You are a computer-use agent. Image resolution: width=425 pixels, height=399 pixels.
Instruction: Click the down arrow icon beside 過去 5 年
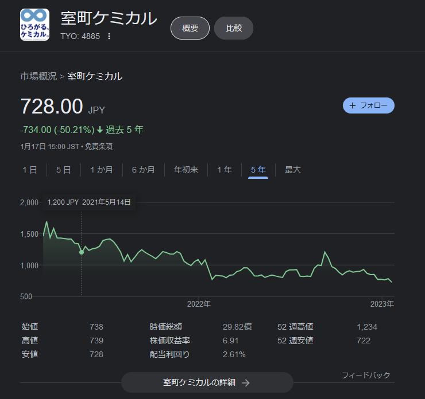point(100,130)
